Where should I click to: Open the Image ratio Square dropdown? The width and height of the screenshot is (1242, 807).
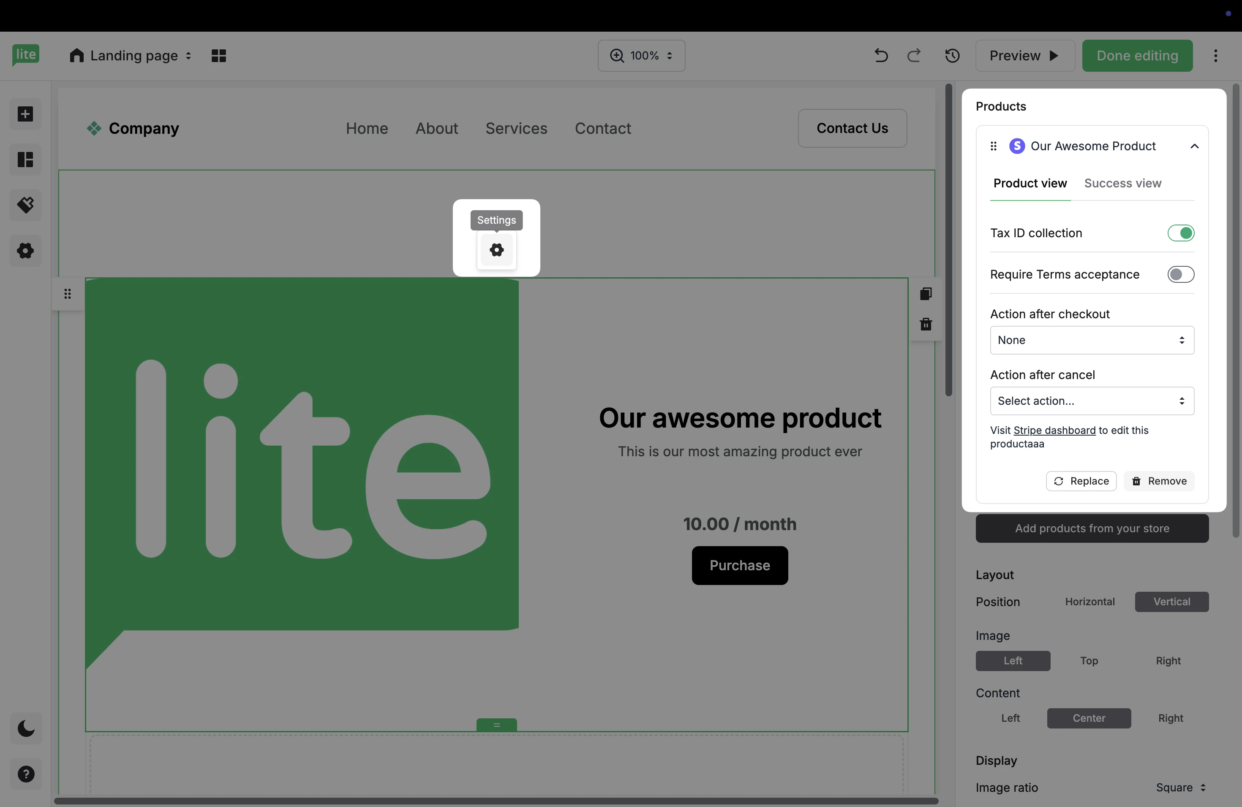pos(1180,787)
